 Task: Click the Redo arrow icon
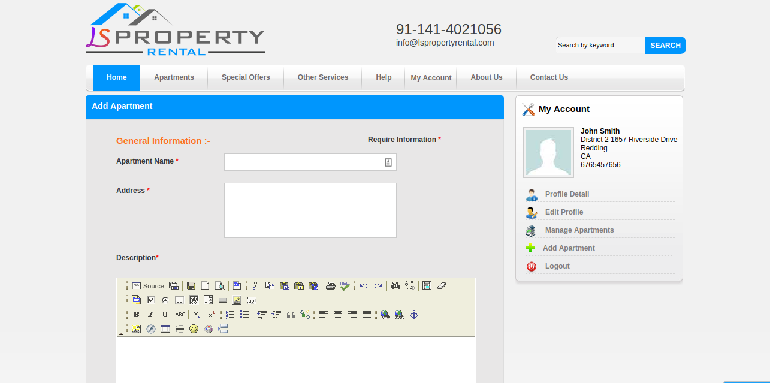tap(378, 286)
